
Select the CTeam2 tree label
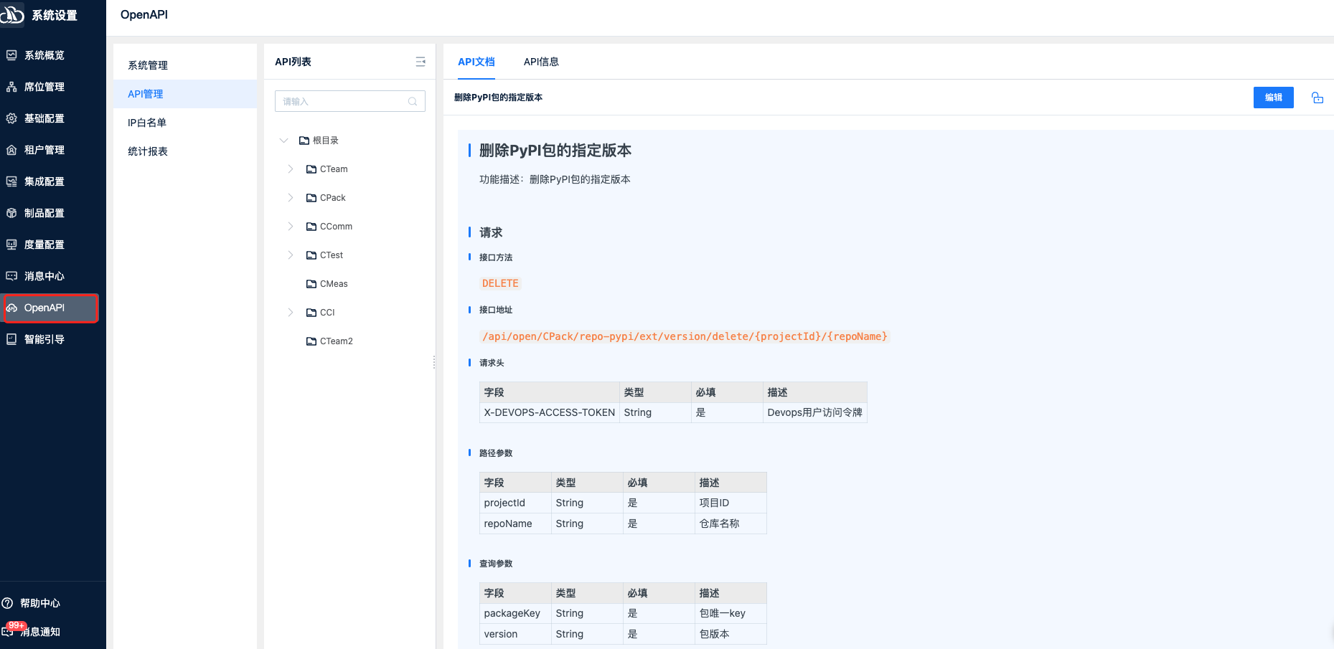337,341
